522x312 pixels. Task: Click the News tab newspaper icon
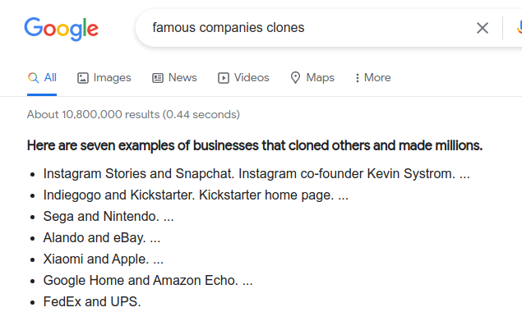[158, 78]
